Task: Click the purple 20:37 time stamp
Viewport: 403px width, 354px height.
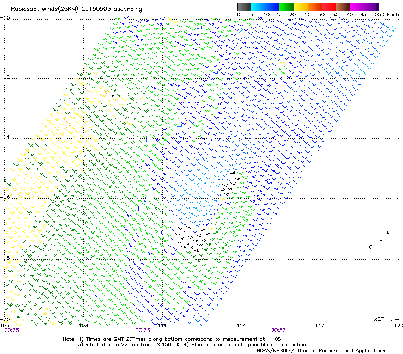Action: [278, 331]
